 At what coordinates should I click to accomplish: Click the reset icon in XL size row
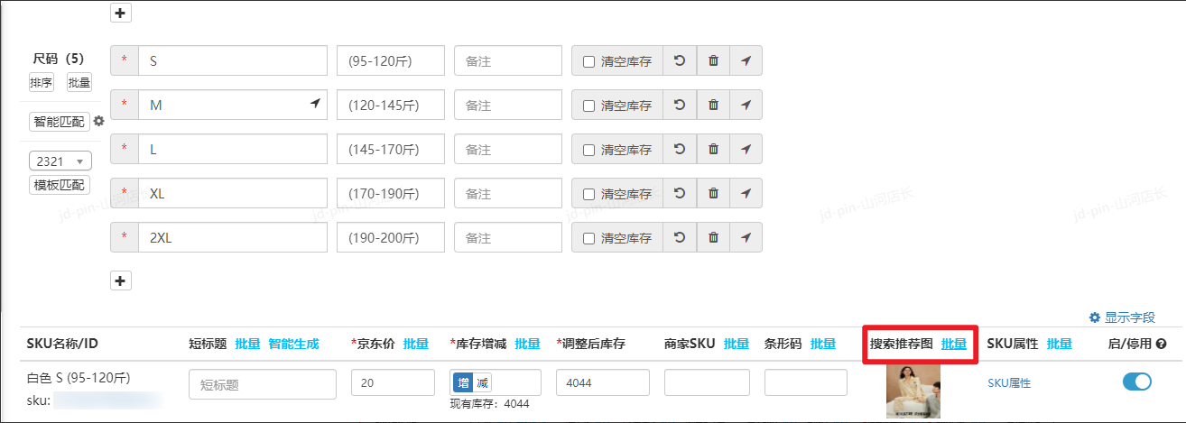680,194
